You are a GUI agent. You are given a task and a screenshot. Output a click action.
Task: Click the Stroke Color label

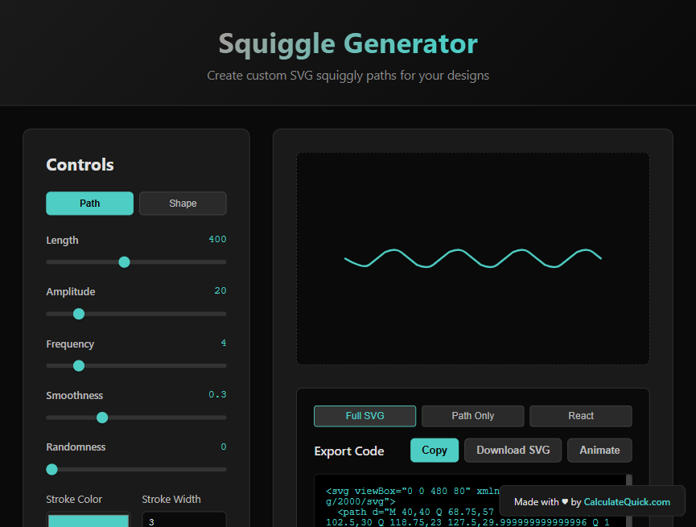coord(74,500)
